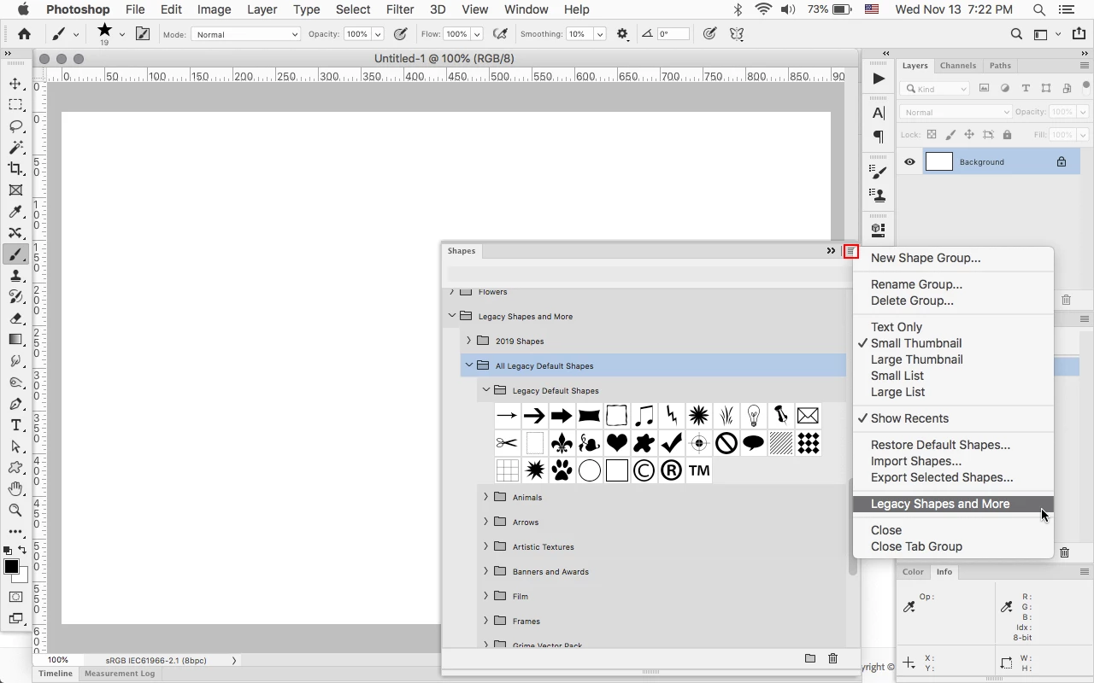
Task: Open the Smoothing dropdown arrow
Action: point(600,34)
